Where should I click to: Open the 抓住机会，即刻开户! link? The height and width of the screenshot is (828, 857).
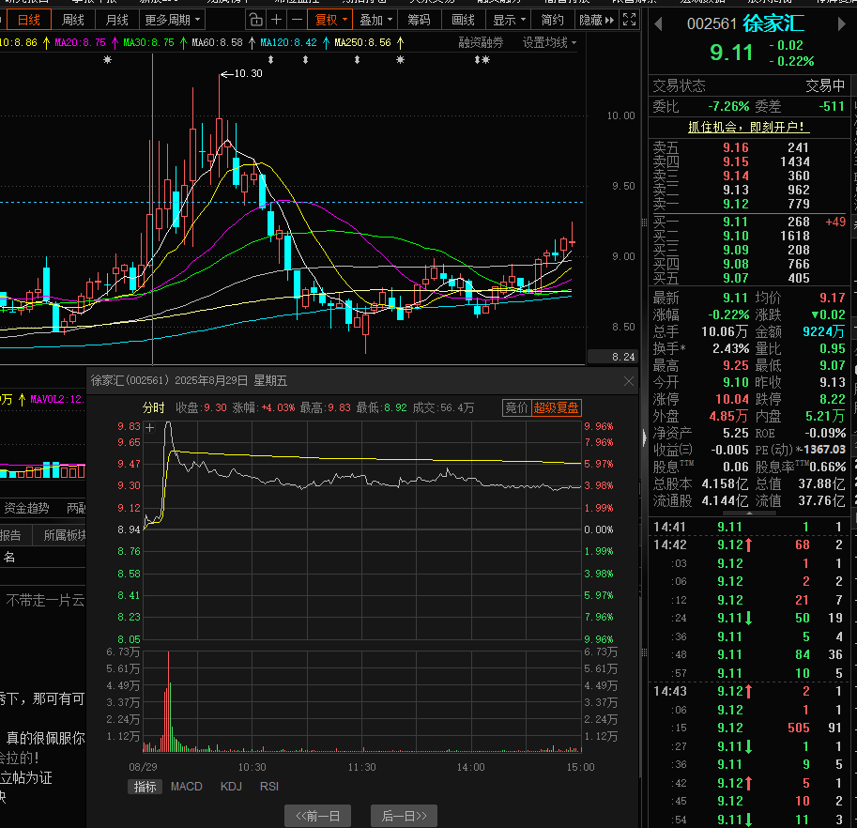pos(748,128)
